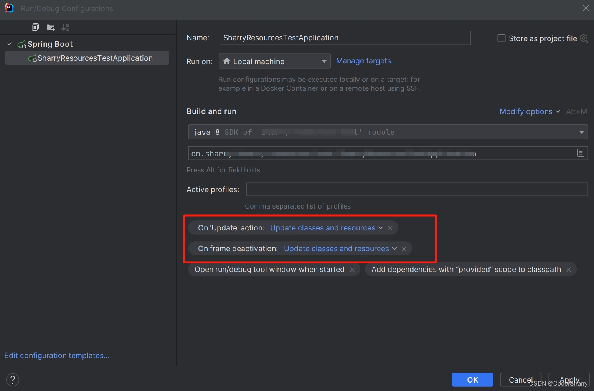Open the help question mark button
Image resolution: width=594 pixels, height=391 pixels.
coord(13,379)
